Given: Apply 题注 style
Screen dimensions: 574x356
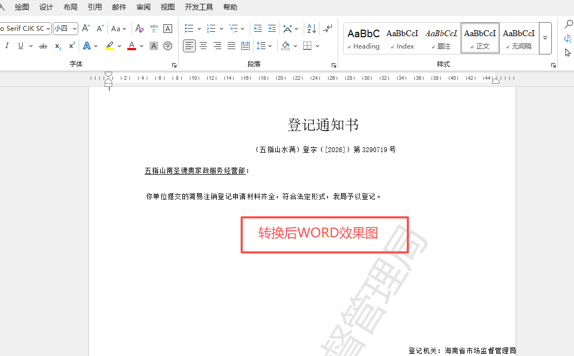Looking at the screenshot, I should pyautogui.click(x=441, y=38).
